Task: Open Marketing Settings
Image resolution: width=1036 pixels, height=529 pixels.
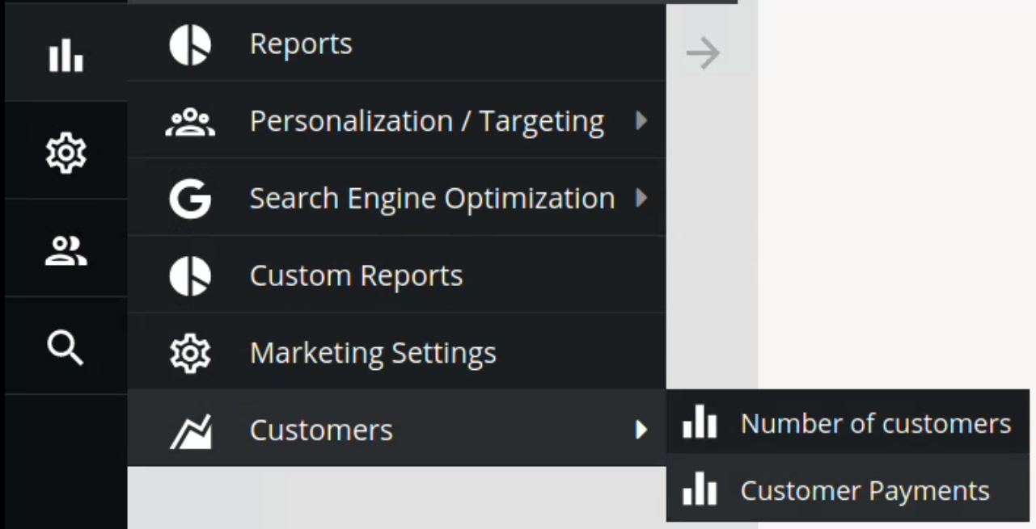Action: 373,353
